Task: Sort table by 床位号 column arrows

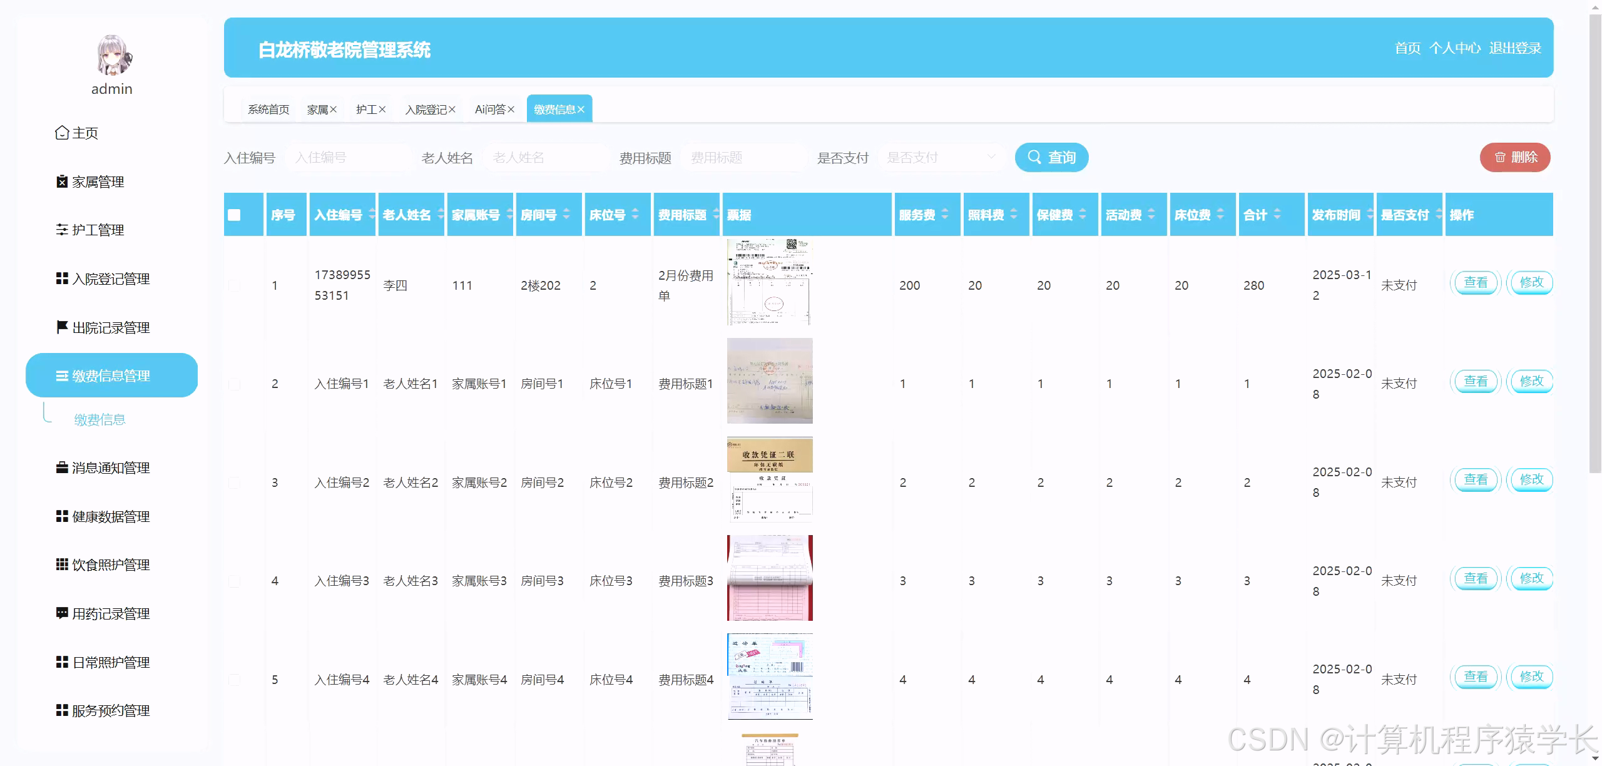Action: (635, 214)
